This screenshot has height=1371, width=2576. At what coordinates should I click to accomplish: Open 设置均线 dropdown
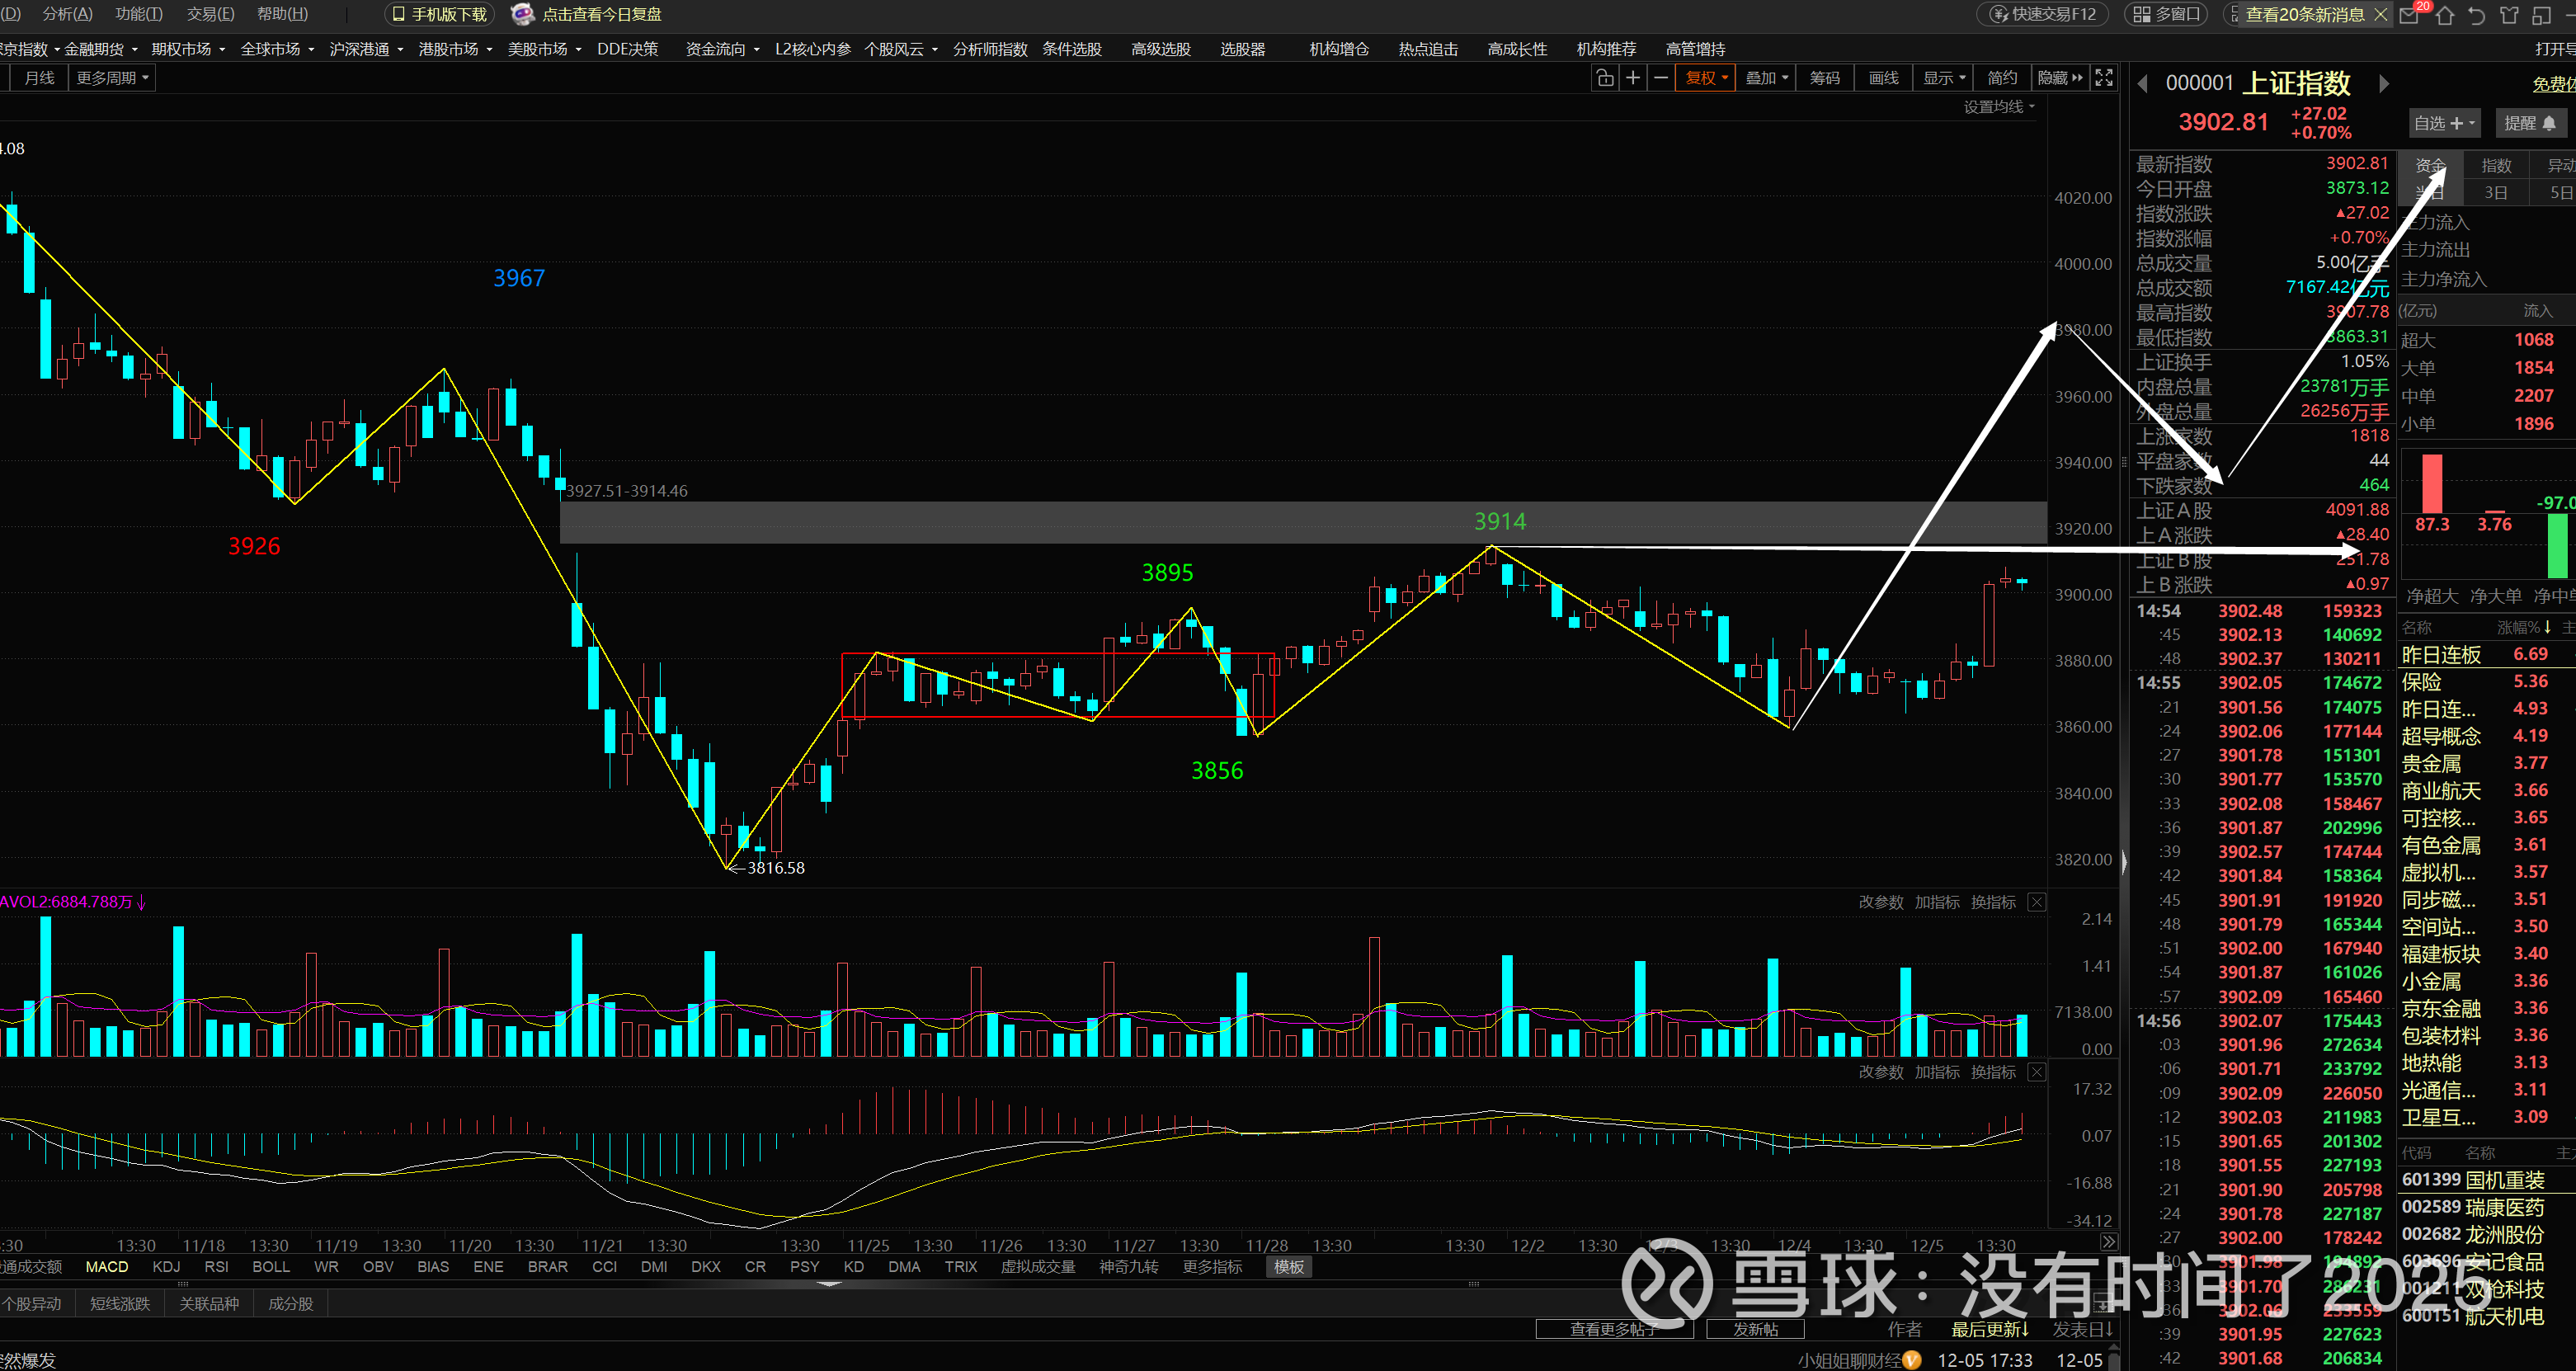[1998, 107]
